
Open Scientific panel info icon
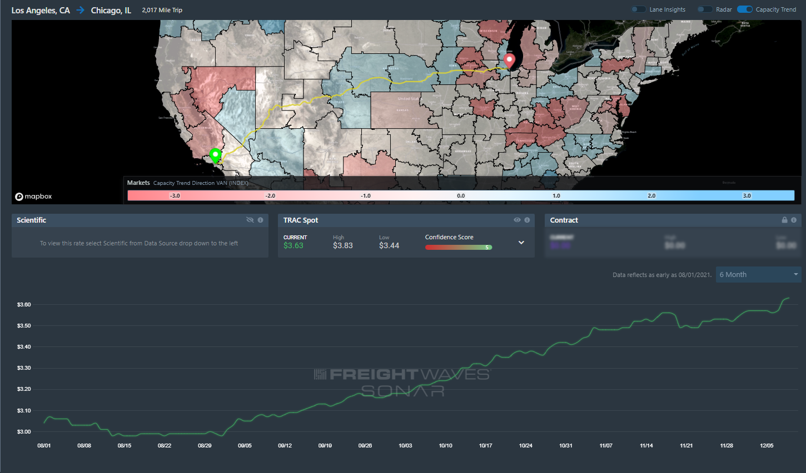point(260,220)
